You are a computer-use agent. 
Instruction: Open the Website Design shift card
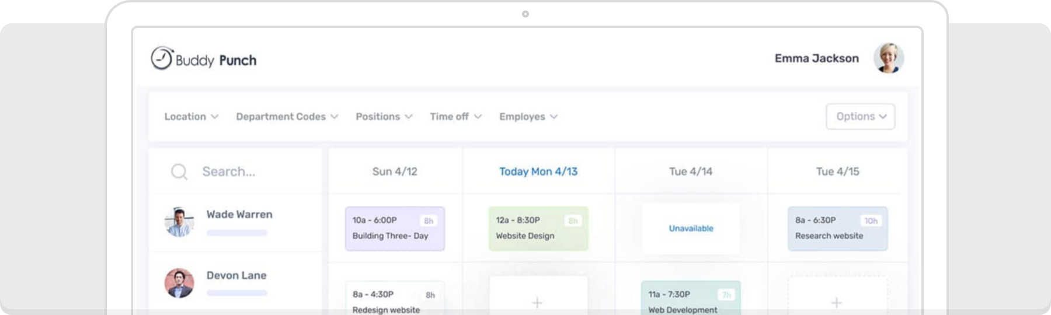(x=538, y=229)
